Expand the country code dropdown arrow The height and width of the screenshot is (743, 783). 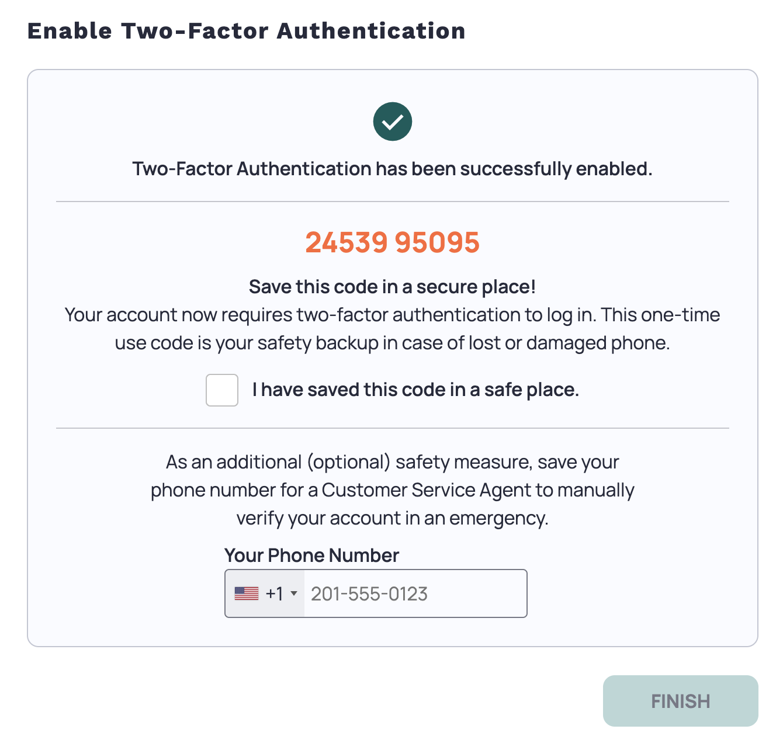tap(294, 593)
